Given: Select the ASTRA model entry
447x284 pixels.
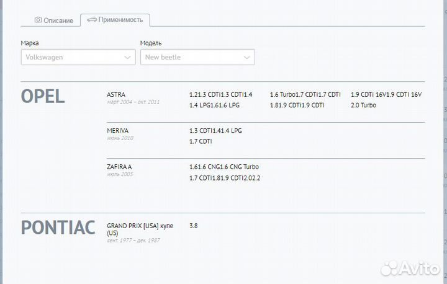Looking at the screenshot, I should coord(116,94).
